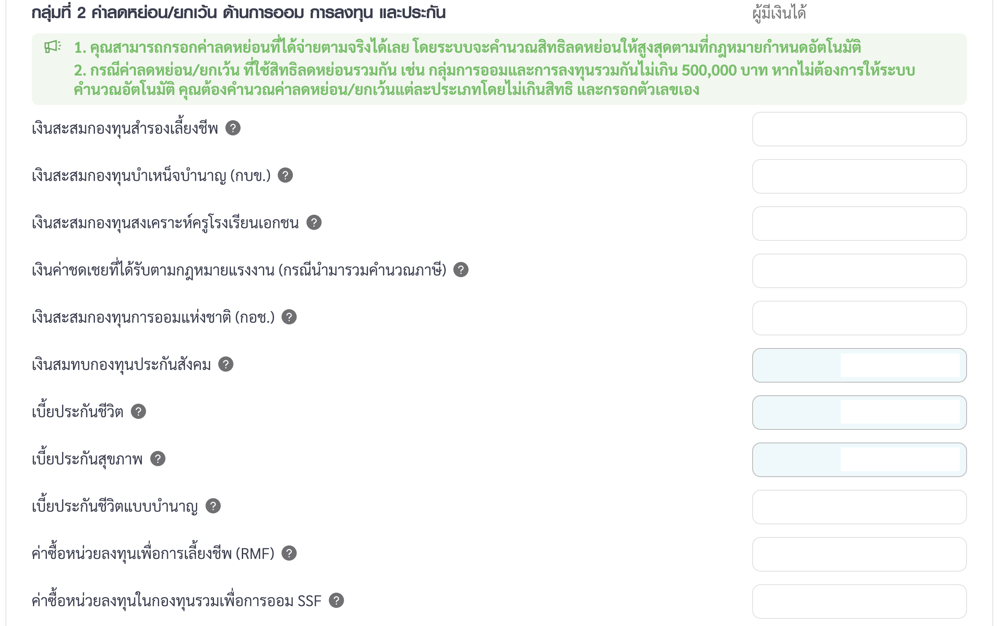Select the เบี้ยประกันชีวิต amount field
Screen dimensions: 997x626
pos(859,413)
